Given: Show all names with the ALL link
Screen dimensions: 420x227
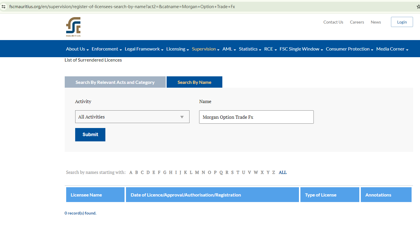Looking at the screenshot, I should tap(283, 172).
